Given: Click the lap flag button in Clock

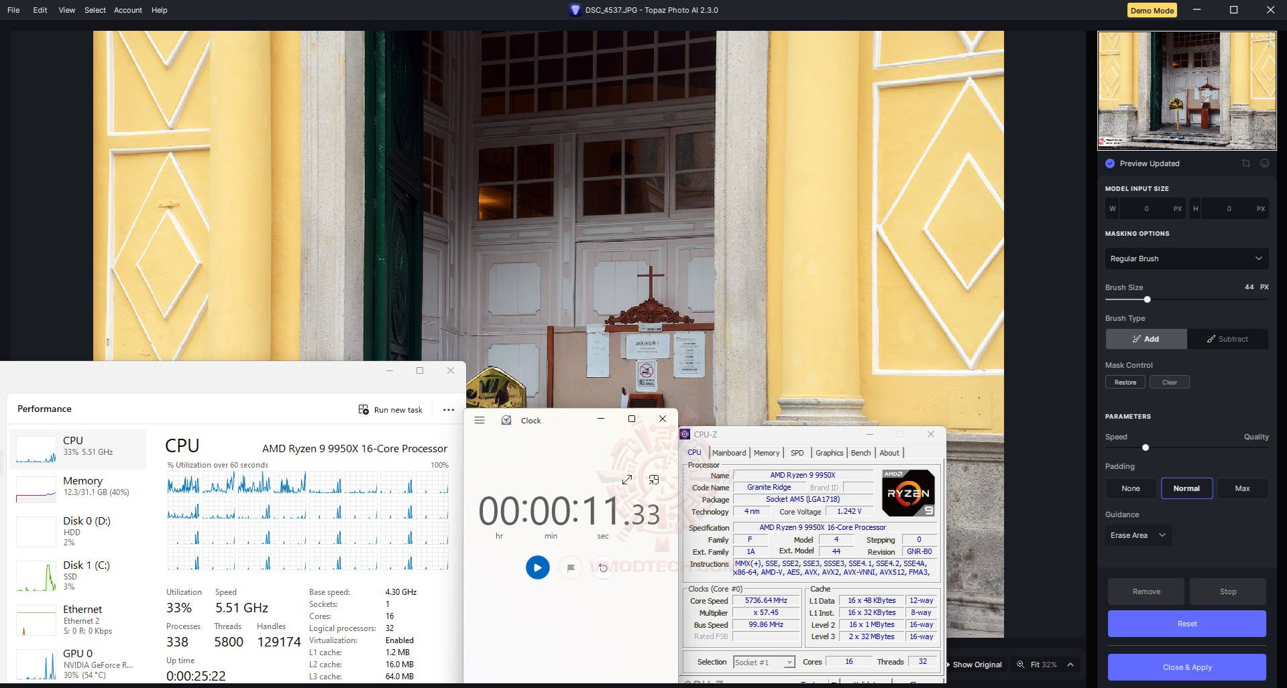Looking at the screenshot, I should [571, 567].
